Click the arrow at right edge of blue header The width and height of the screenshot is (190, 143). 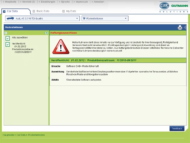point(185,27)
